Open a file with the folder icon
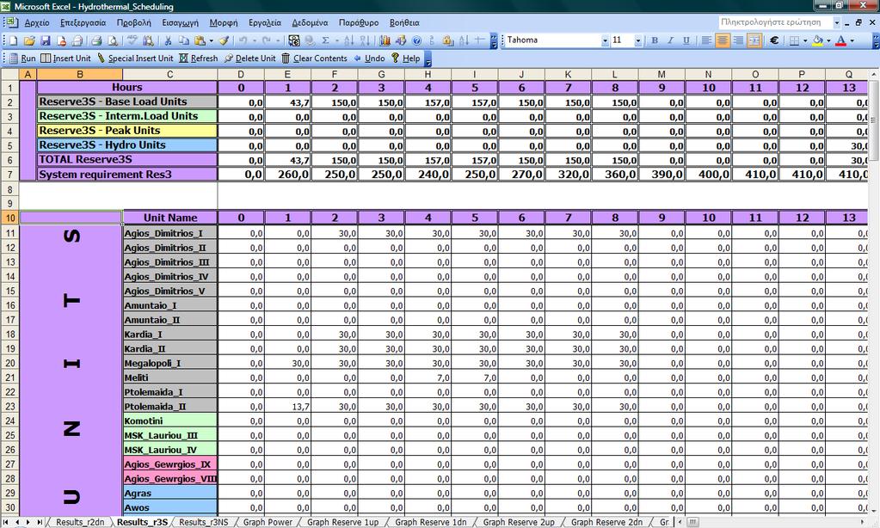Image resolution: width=880 pixels, height=528 pixels. [x=30, y=40]
